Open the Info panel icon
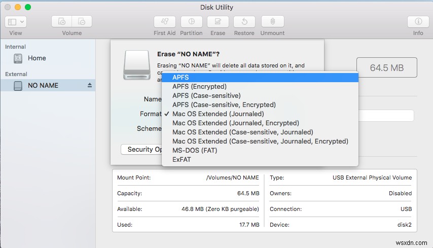This screenshot has height=248, width=433. tap(418, 21)
